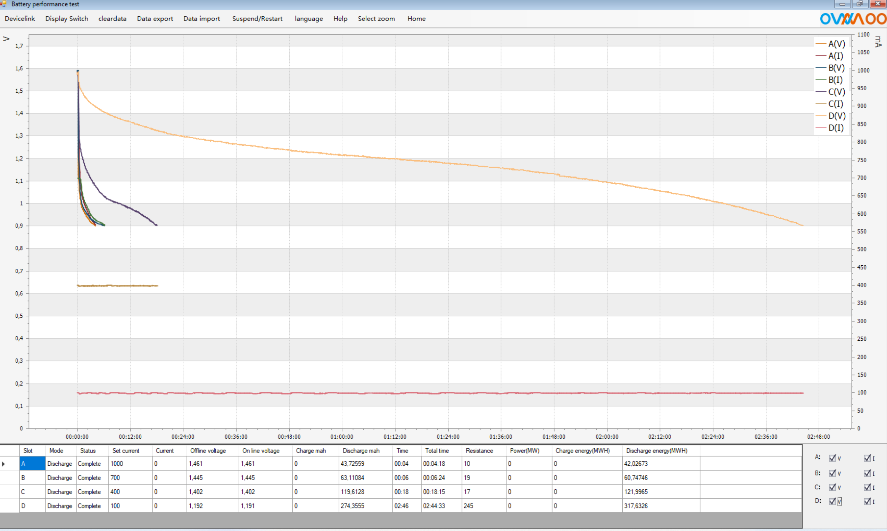This screenshot has width=887, height=531.
Task: Click the app icon in title bar
Action: (x=3, y=4)
